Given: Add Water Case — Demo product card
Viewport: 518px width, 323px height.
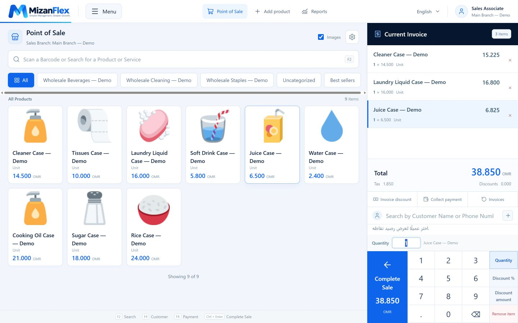Looking at the screenshot, I should click(332, 145).
